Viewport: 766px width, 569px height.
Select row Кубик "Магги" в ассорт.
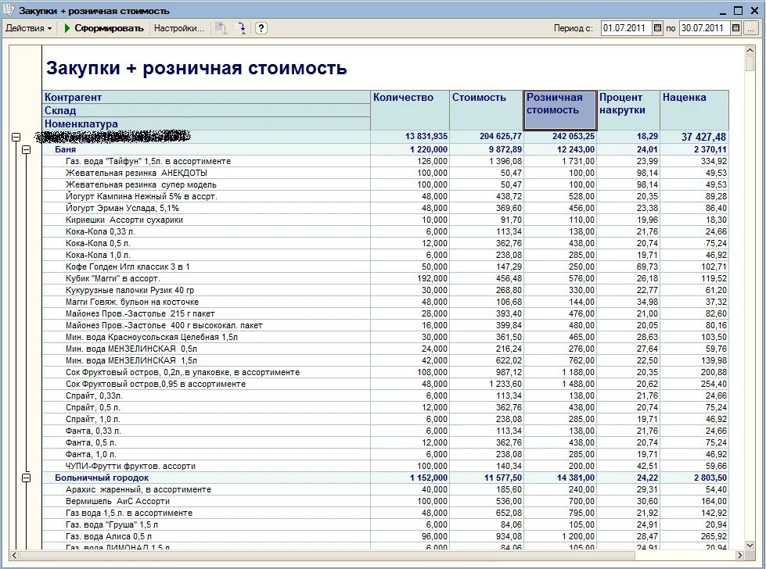(385, 278)
